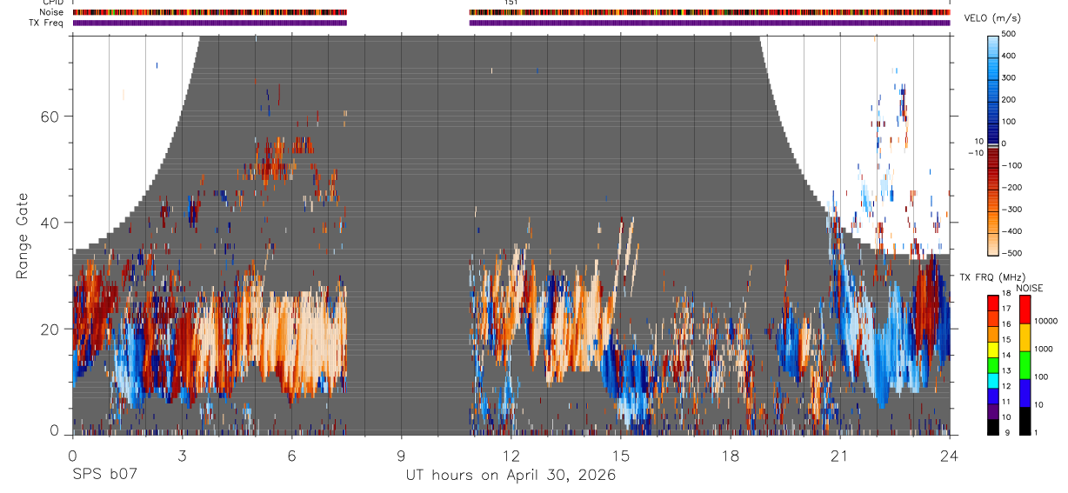Click the right segment of the Noise strip
This screenshot has height=493, width=1068.
[710, 12]
